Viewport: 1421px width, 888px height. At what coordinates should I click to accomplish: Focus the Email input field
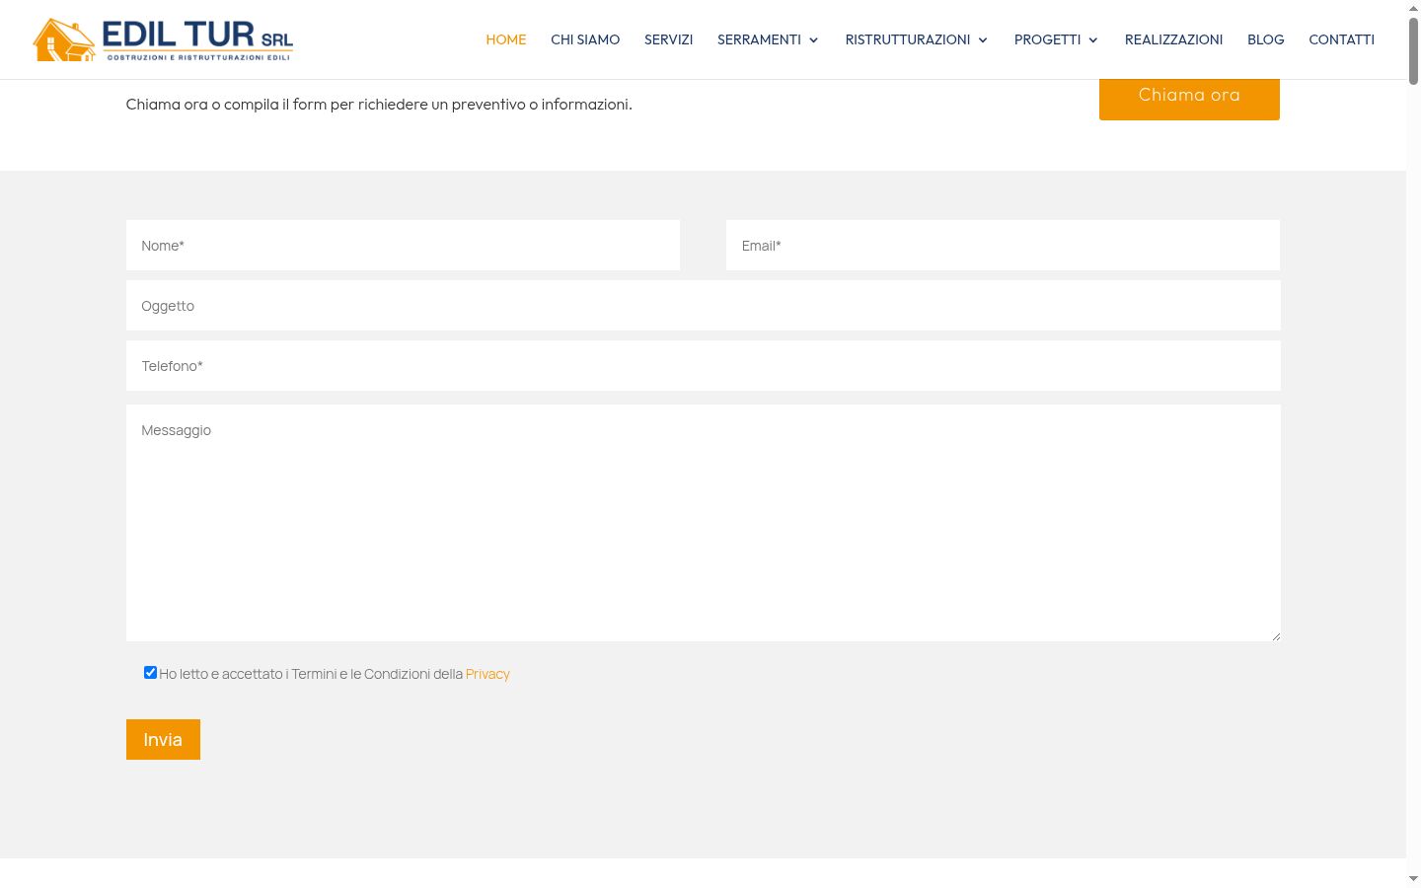1003,246
